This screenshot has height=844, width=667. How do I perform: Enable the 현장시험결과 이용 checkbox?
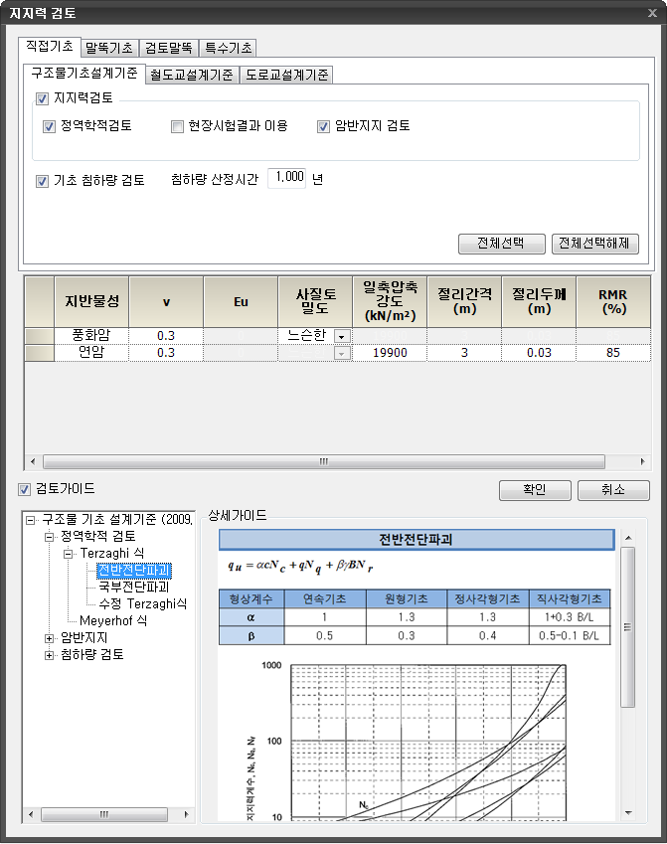point(177,127)
